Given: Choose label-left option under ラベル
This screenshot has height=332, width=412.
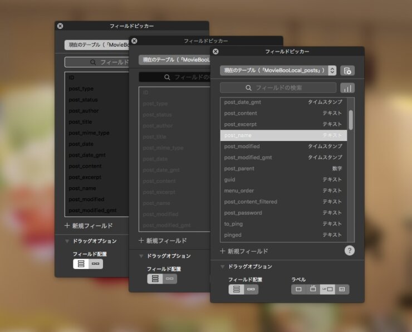Looking at the screenshot, I should pos(327,290).
